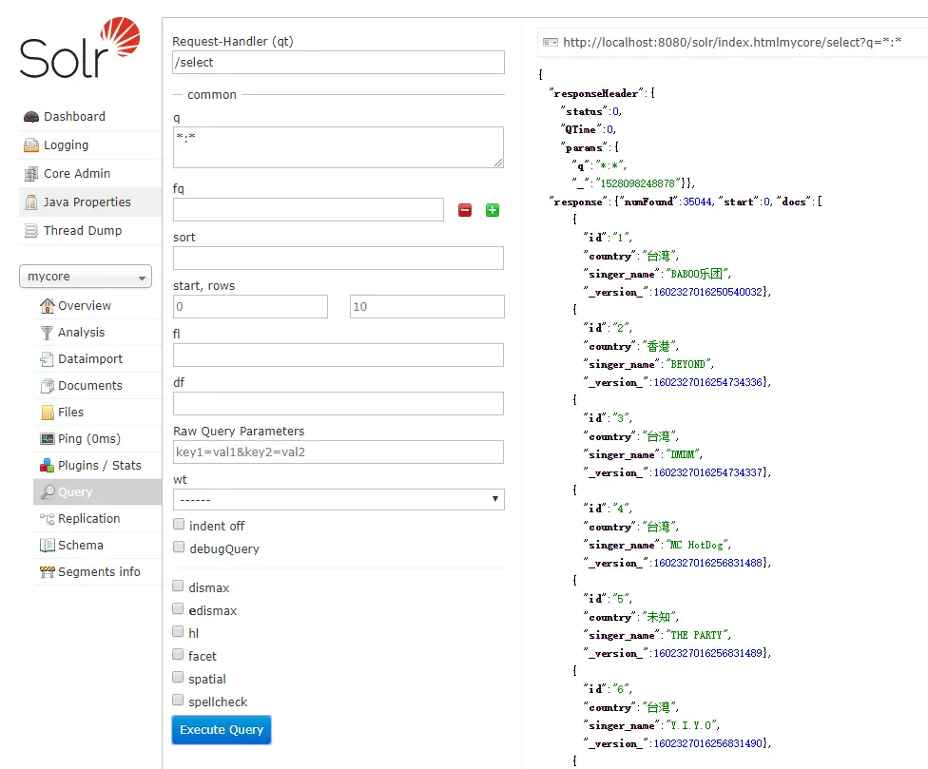Open the Segments info link
928x769 pixels.
pyautogui.click(x=99, y=572)
